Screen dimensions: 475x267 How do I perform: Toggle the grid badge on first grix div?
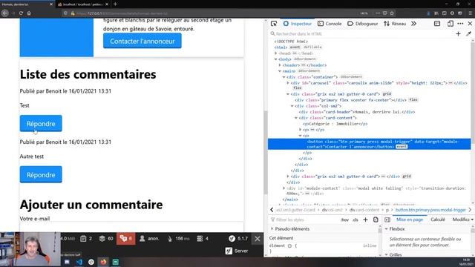[x=387, y=94]
